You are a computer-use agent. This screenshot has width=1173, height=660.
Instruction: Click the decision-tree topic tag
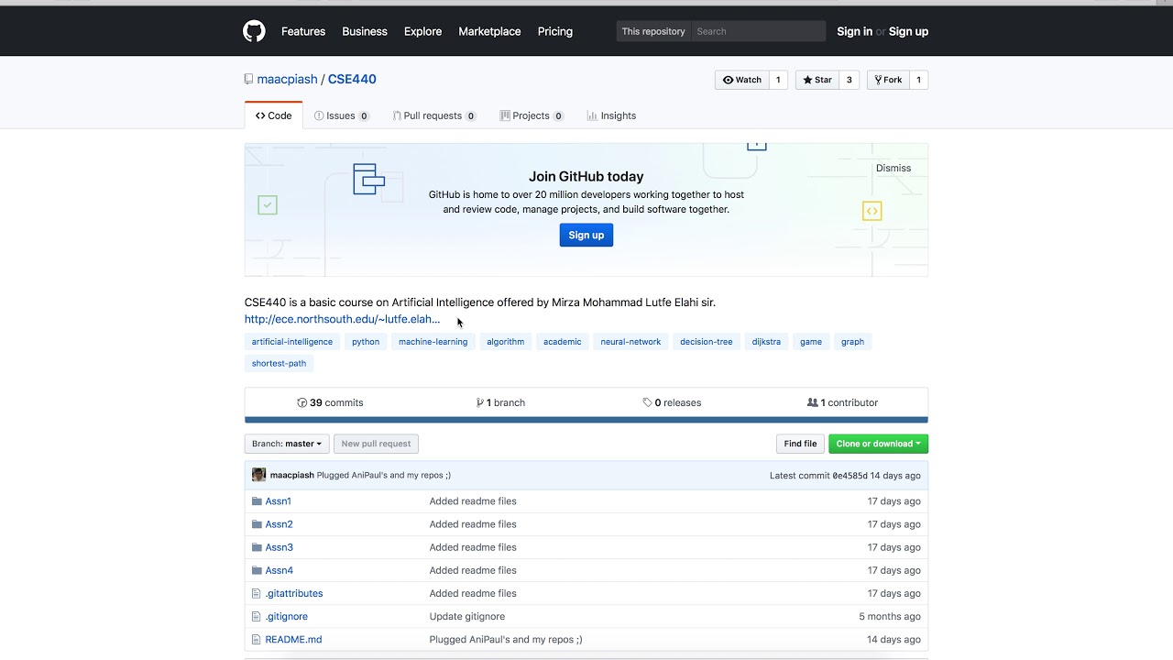[x=707, y=342]
